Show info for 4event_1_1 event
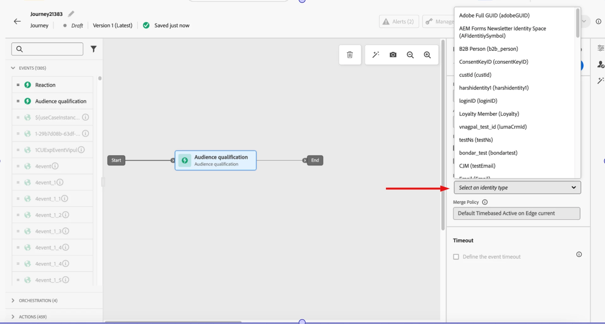 pyautogui.click(x=64, y=198)
